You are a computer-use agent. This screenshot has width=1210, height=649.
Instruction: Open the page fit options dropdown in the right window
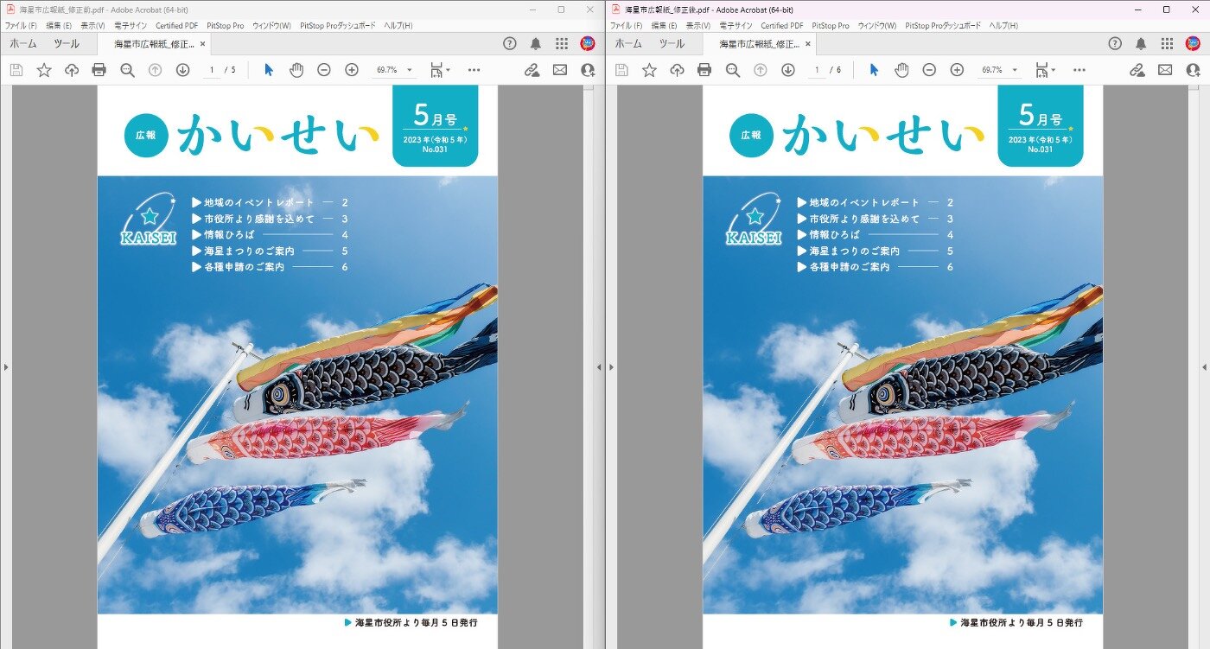pyautogui.click(x=1046, y=70)
